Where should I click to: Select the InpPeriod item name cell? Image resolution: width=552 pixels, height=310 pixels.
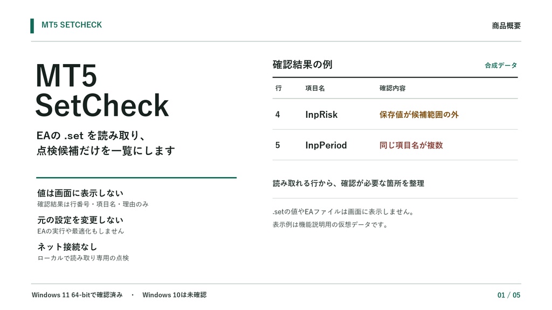(326, 145)
